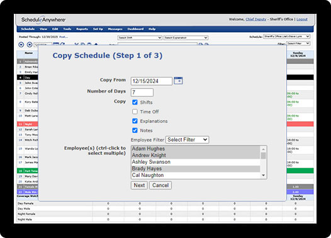Open the View menu

(x=43, y=29)
